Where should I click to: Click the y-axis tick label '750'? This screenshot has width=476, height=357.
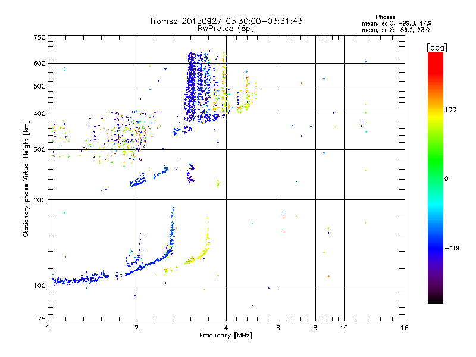pos(40,37)
